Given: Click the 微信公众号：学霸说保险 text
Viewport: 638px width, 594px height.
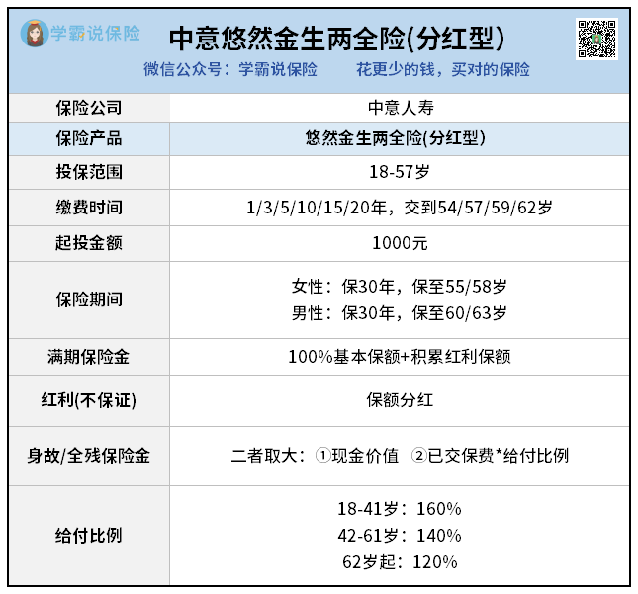Looking at the screenshot, I should (x=230, y=70).
